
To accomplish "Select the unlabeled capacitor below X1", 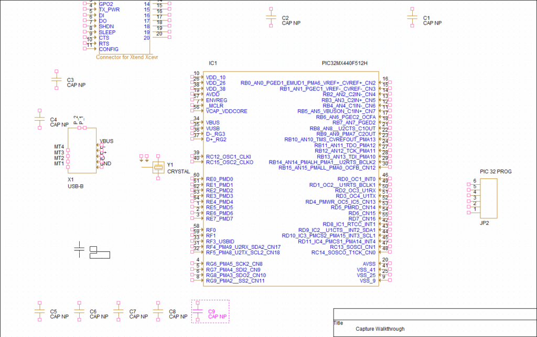I will pyautogui.click(x=79, y=250).
